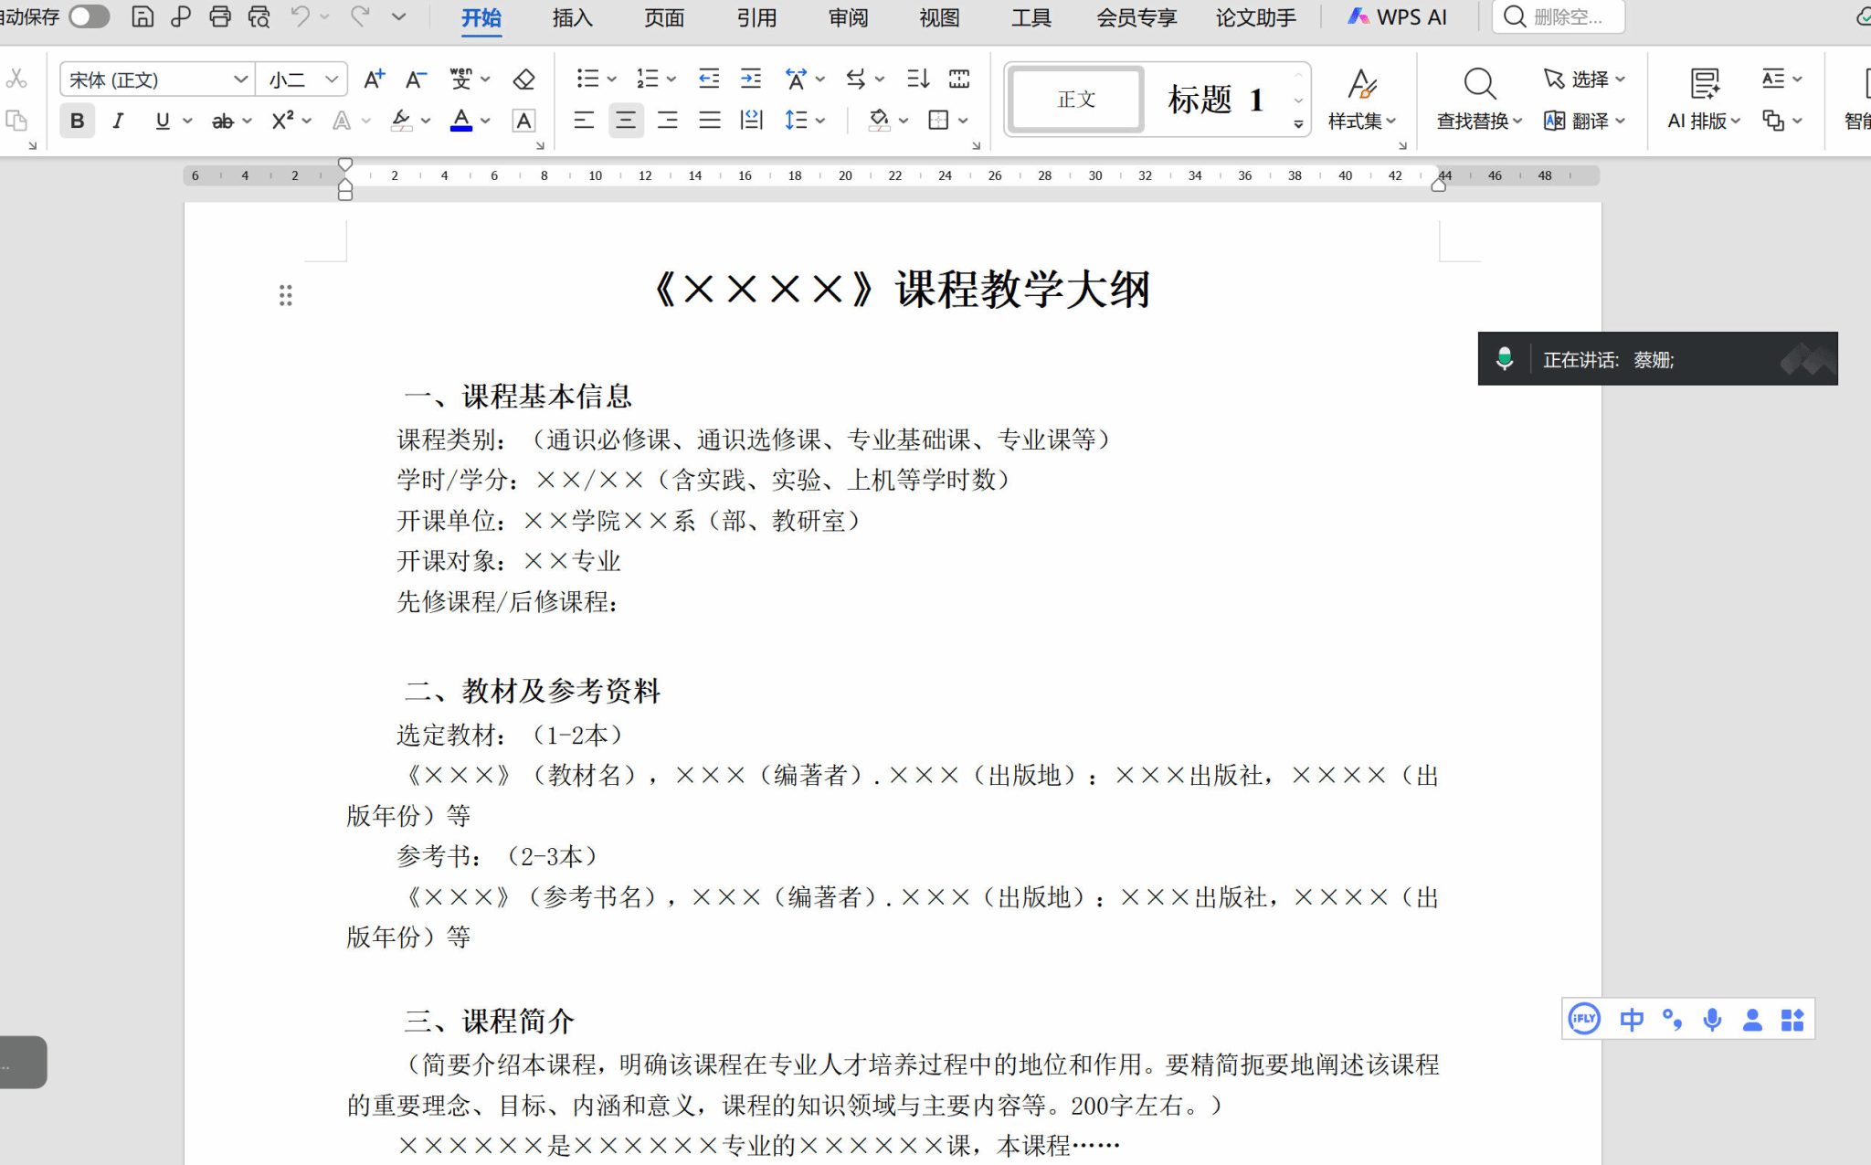Image resolution: width=1871 pixels, height=1165 pixels.
Task: Expand the style gallery list
Action: click(1298, 124)
